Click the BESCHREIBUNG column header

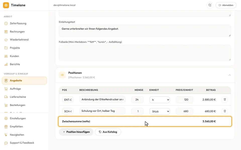click(89, 90)
